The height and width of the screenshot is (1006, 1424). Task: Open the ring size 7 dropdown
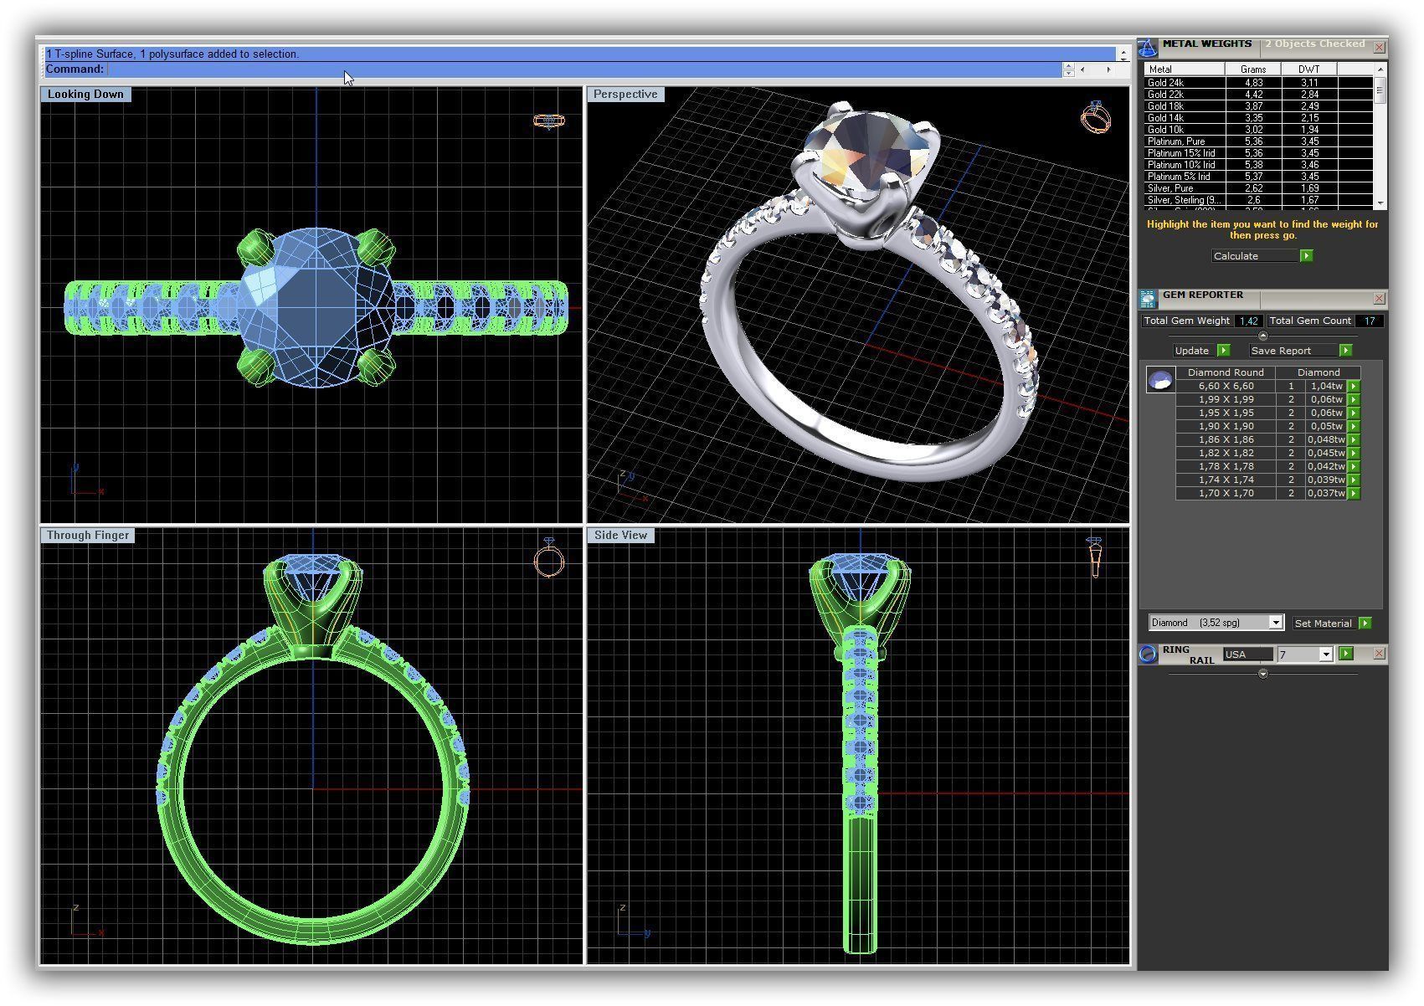pos(1327,654)
